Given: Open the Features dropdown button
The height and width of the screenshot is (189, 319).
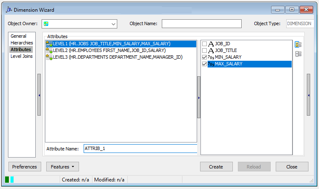Looking at the screenshot, I should [63, 167].
